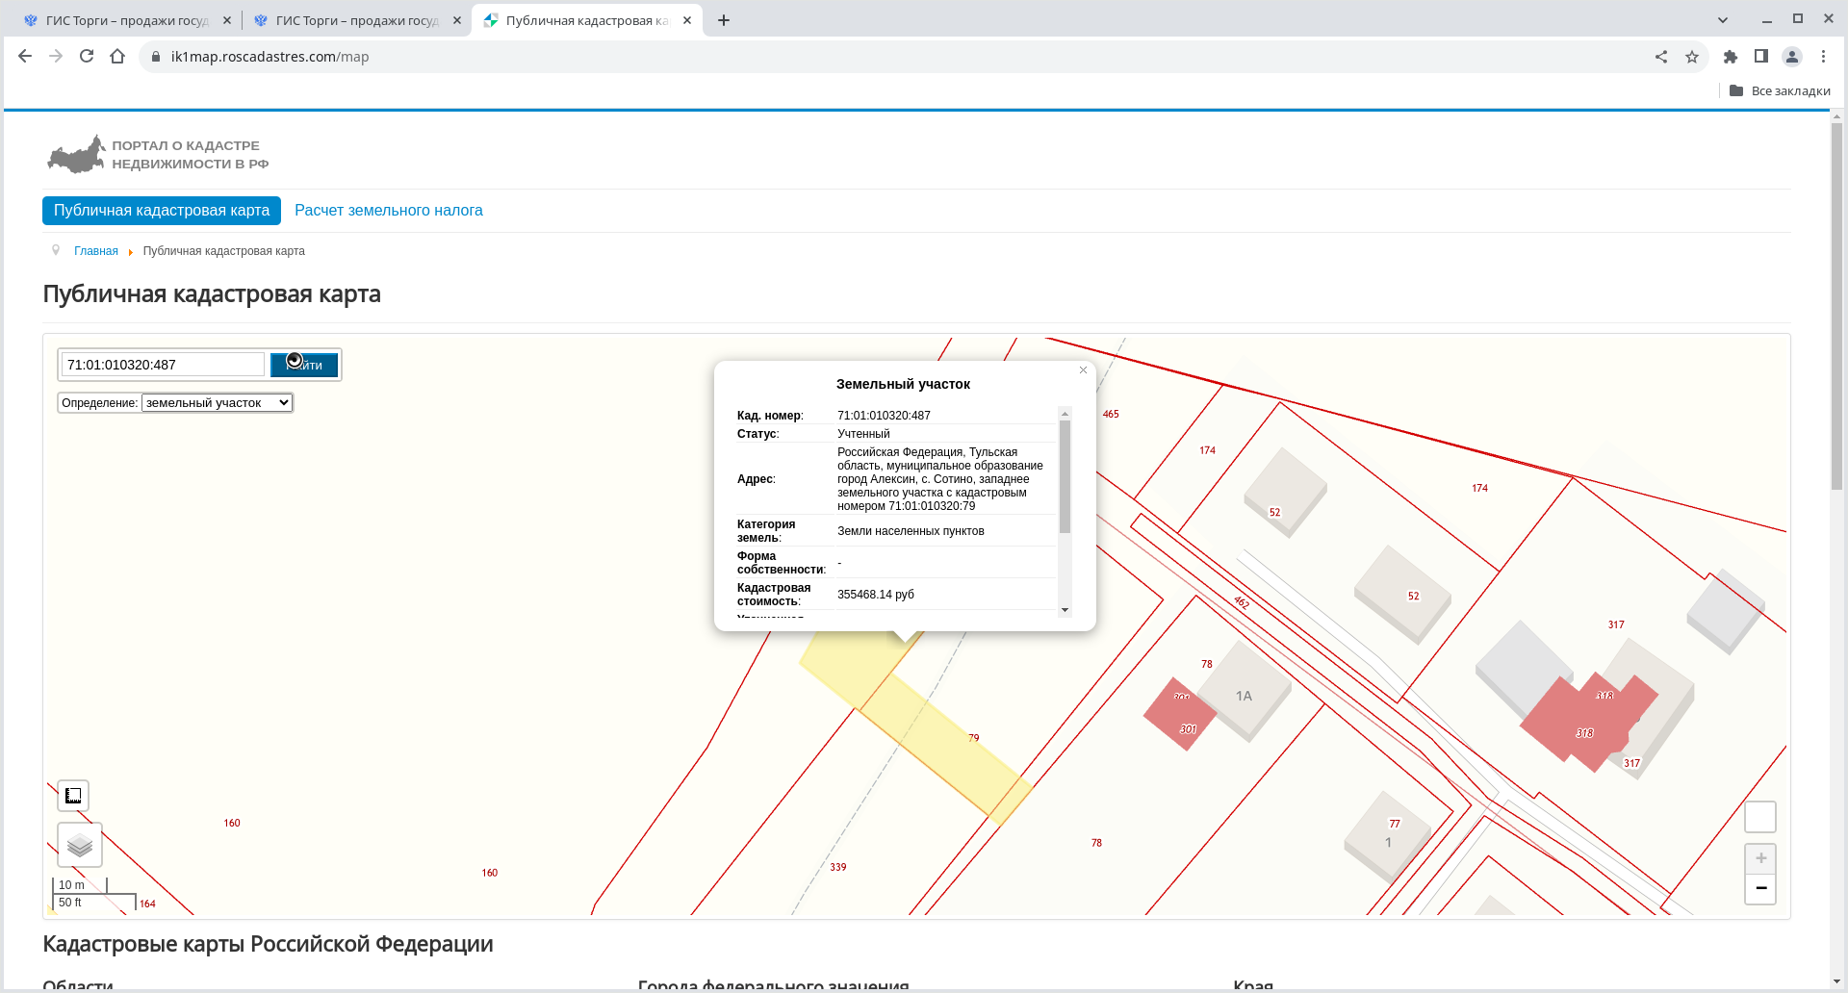1848x993 pixels.
Task: Open the browser extensions puzzle icon
Action: pyautogui.click(x=1730, y=57)
